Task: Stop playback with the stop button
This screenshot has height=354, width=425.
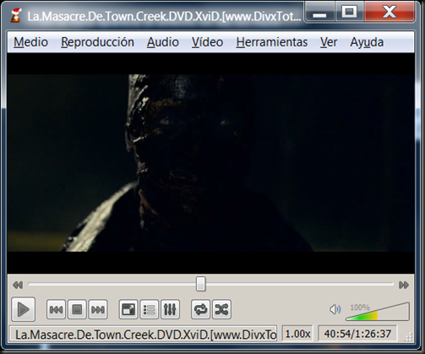Action: (x=77, y=309)
